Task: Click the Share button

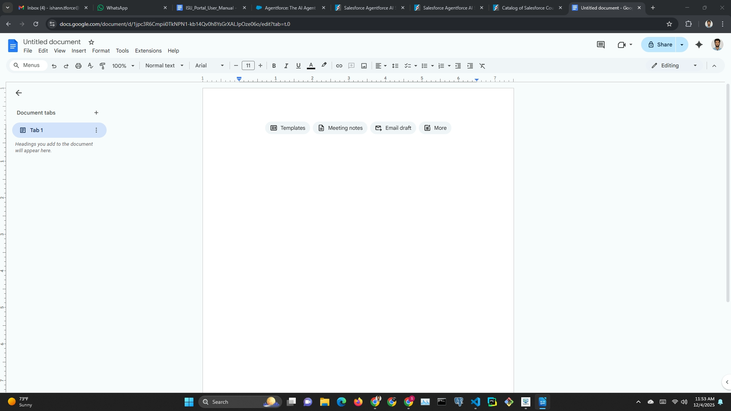Action: pos(660,45)
